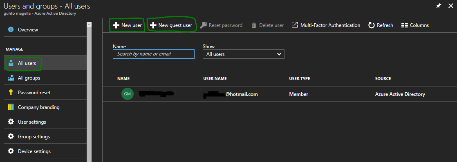Click the sidebar scrollbar up arrow
The width and height of the screenshot is (457, 162).
(89, 25)
